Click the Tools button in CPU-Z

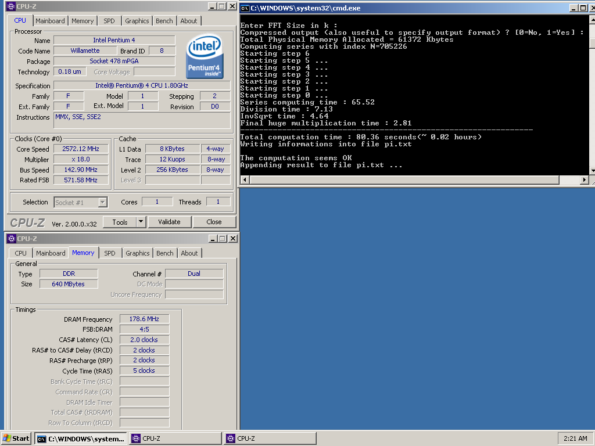120,222
